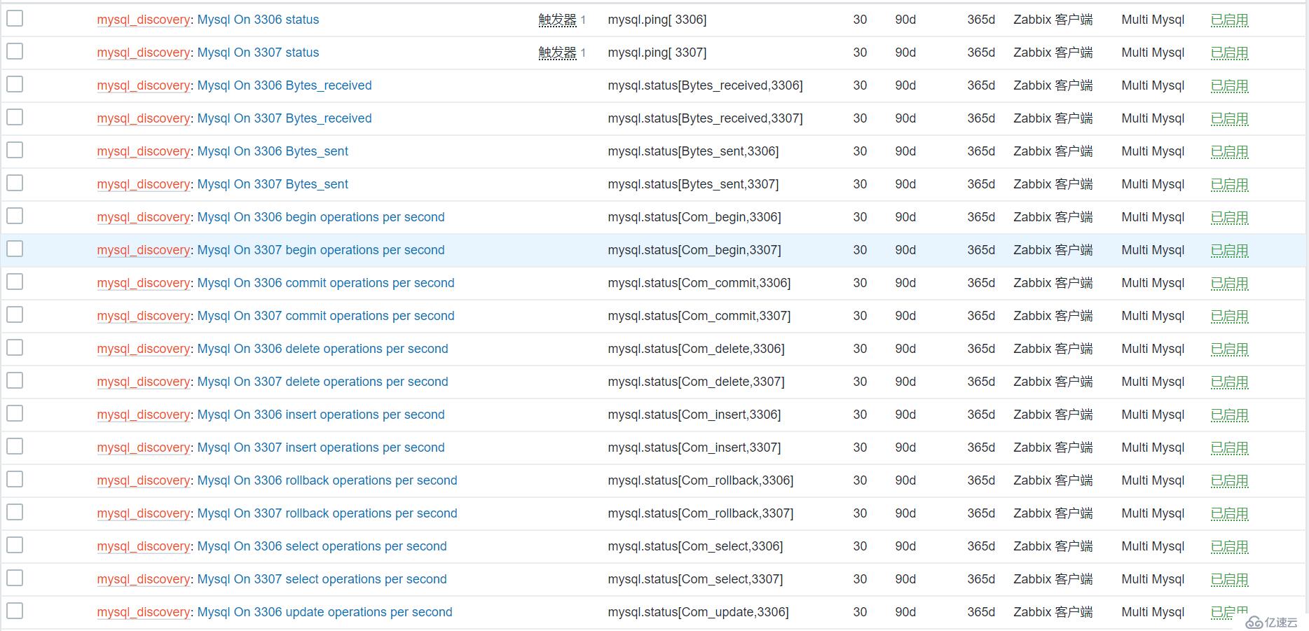The height and width of the screenshot is (631, 1309).
Task: Open Mysql On 3307 delete operations item
Action: click(322, 382)
